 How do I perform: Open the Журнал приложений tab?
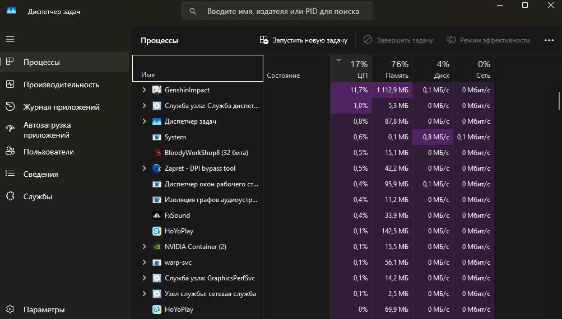(64, 107)
